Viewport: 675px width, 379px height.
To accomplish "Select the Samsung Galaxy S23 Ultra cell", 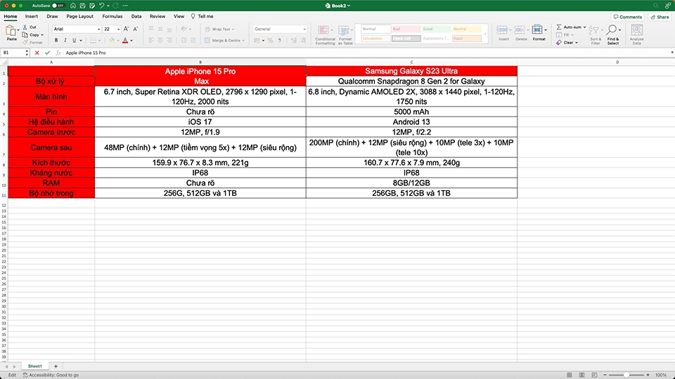I will click(411, 71).
